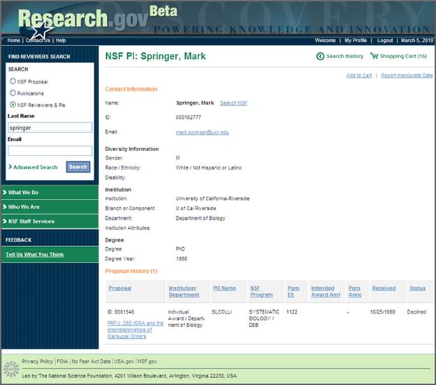This screenshot has width=436, height=385.
Task: Open mark.springer@ucr.edu email link
Action: (202, 132)
